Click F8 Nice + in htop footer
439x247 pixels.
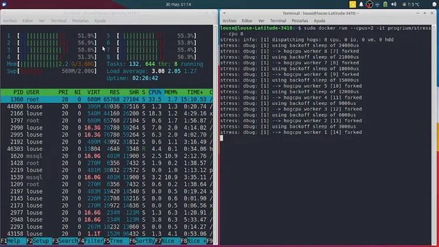coord(193,241)
